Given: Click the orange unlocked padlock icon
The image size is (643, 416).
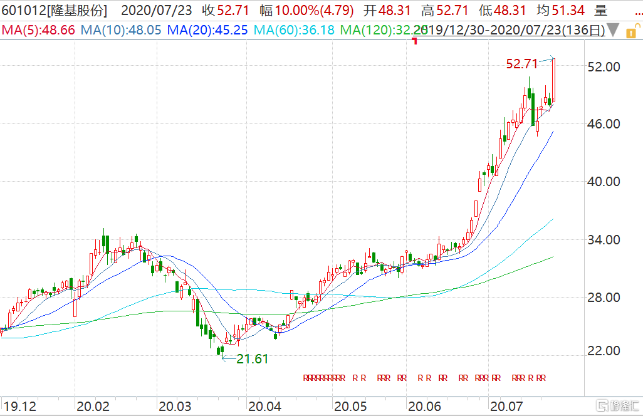Looking at the screenshot, I should pyautogui.click(x=632, y=31).
